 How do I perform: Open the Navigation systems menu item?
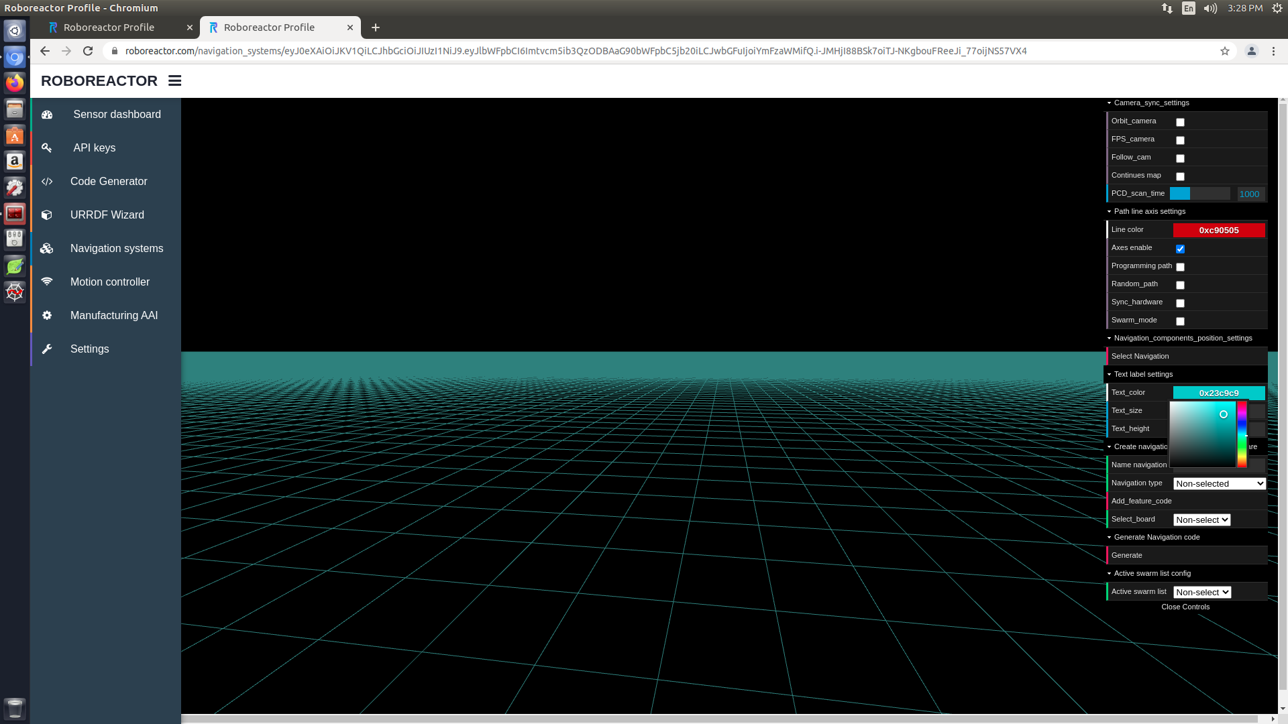pyautogui.click(x=105, y=249)
